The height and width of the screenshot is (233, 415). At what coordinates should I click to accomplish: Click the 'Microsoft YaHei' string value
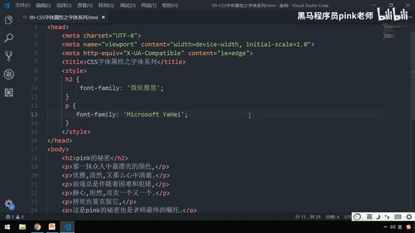pyautogui.click(x=154, y=115)
